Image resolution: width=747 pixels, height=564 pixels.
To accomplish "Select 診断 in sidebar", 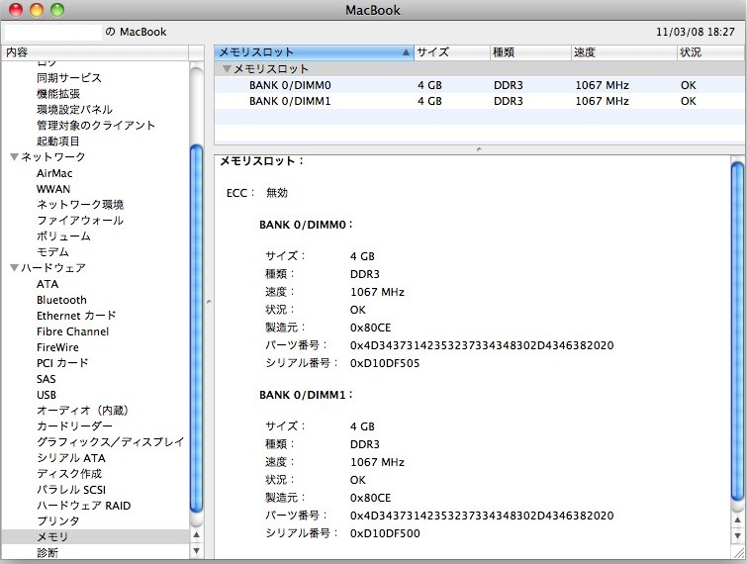I will click(47, 552).
